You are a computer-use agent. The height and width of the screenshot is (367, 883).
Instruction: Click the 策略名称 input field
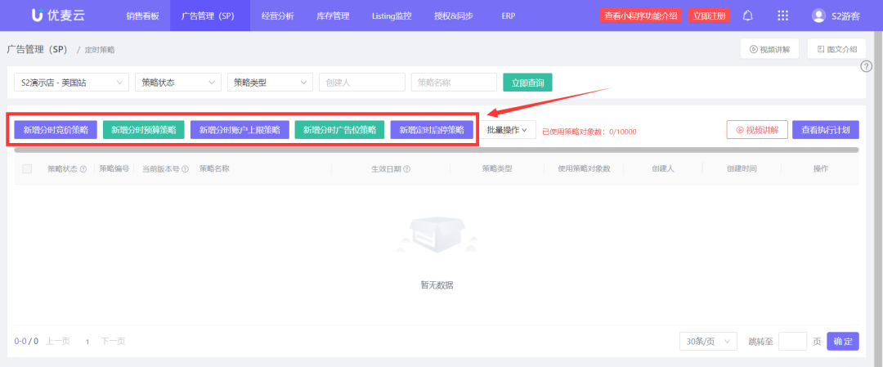coord(454,83)
